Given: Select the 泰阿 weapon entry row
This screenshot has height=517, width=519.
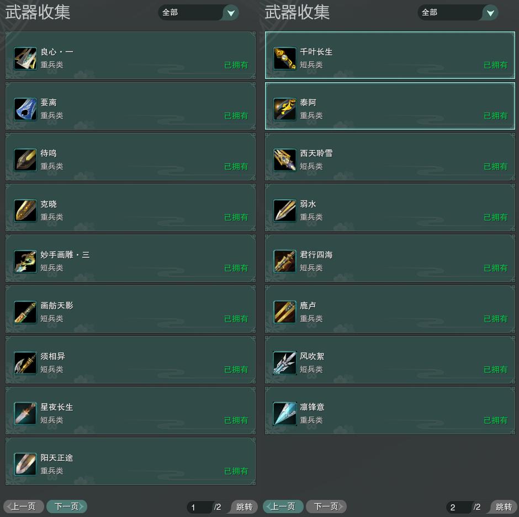Looking at the screenshot, I should (390, 106).
